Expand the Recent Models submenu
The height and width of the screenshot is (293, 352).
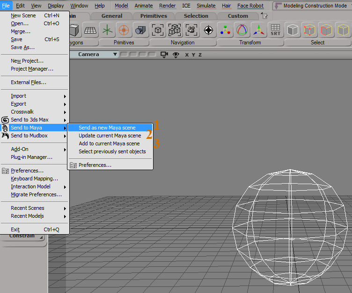[x=35, y=216]
